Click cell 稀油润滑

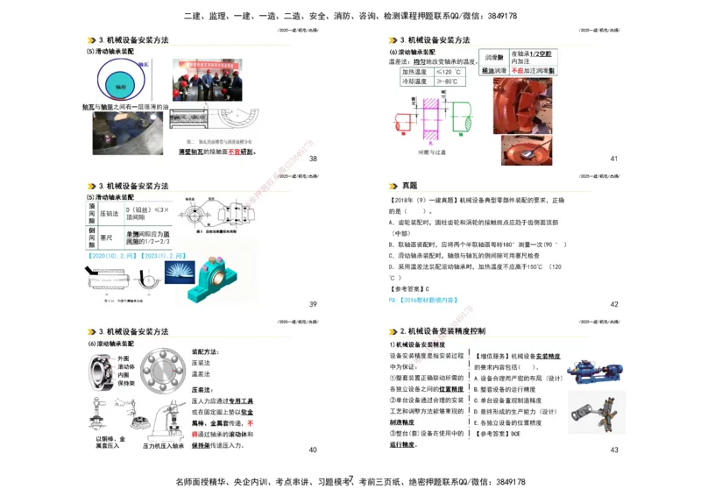[x=494, y=71]
